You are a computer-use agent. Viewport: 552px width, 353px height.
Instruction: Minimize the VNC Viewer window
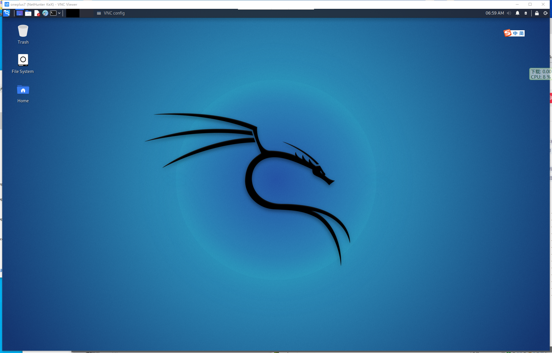tap(517, 4)
